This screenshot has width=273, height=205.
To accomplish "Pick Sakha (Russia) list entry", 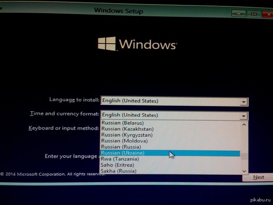I will coord(170,171).
